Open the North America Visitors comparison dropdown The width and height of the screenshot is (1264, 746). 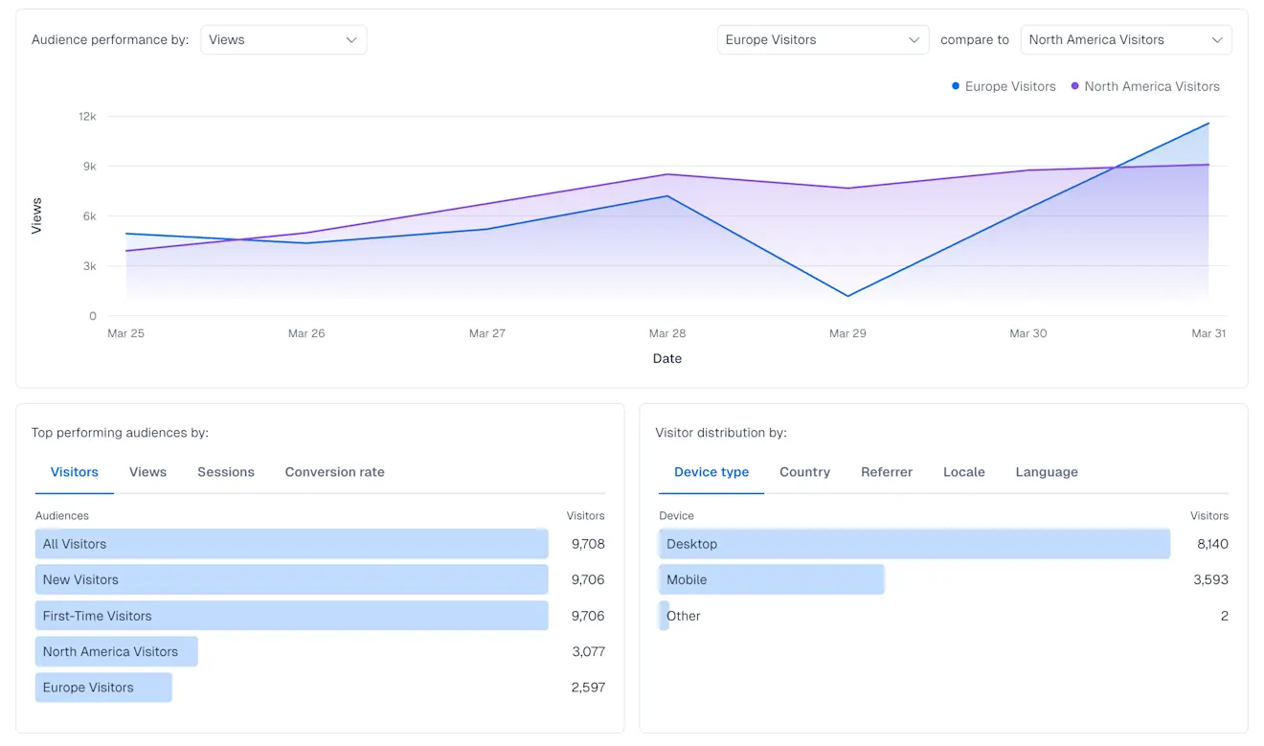[x=1126, y=39]
